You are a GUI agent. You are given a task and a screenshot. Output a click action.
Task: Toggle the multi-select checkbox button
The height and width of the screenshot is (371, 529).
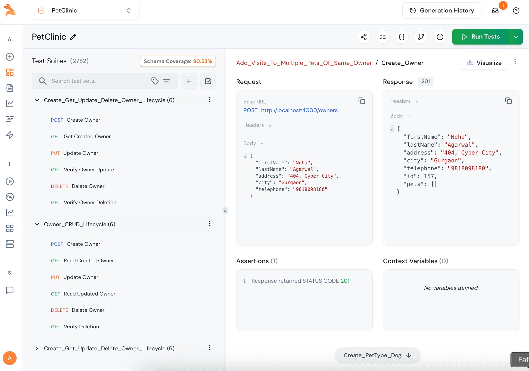[208, 81]
